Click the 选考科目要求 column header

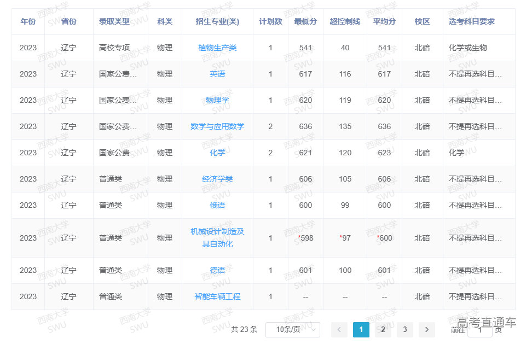pos(471,22)
